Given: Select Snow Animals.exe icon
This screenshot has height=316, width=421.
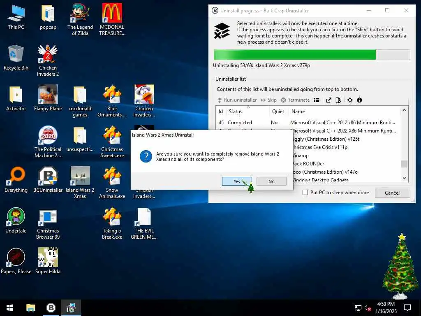Looking at the screenshot, I should (112, 183).
